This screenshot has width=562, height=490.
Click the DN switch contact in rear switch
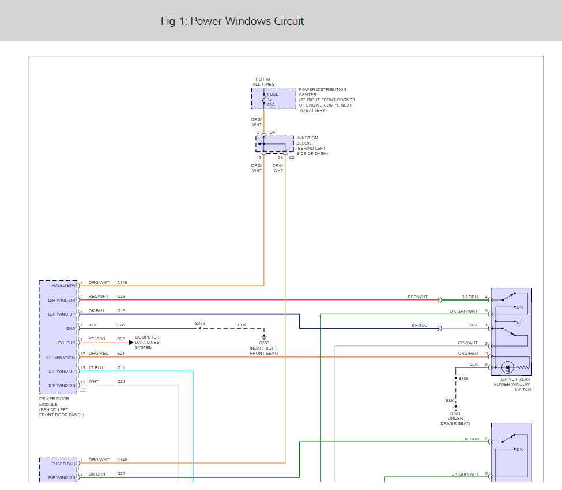click(515, 307)
